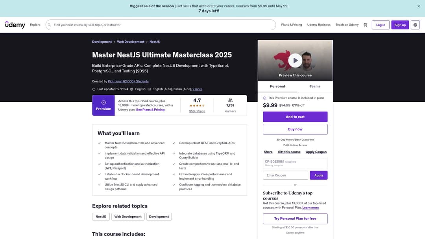Click "Set up authentication and authorization" item
425x239 pixels.
pyautogui.click(x=132, y=166)
